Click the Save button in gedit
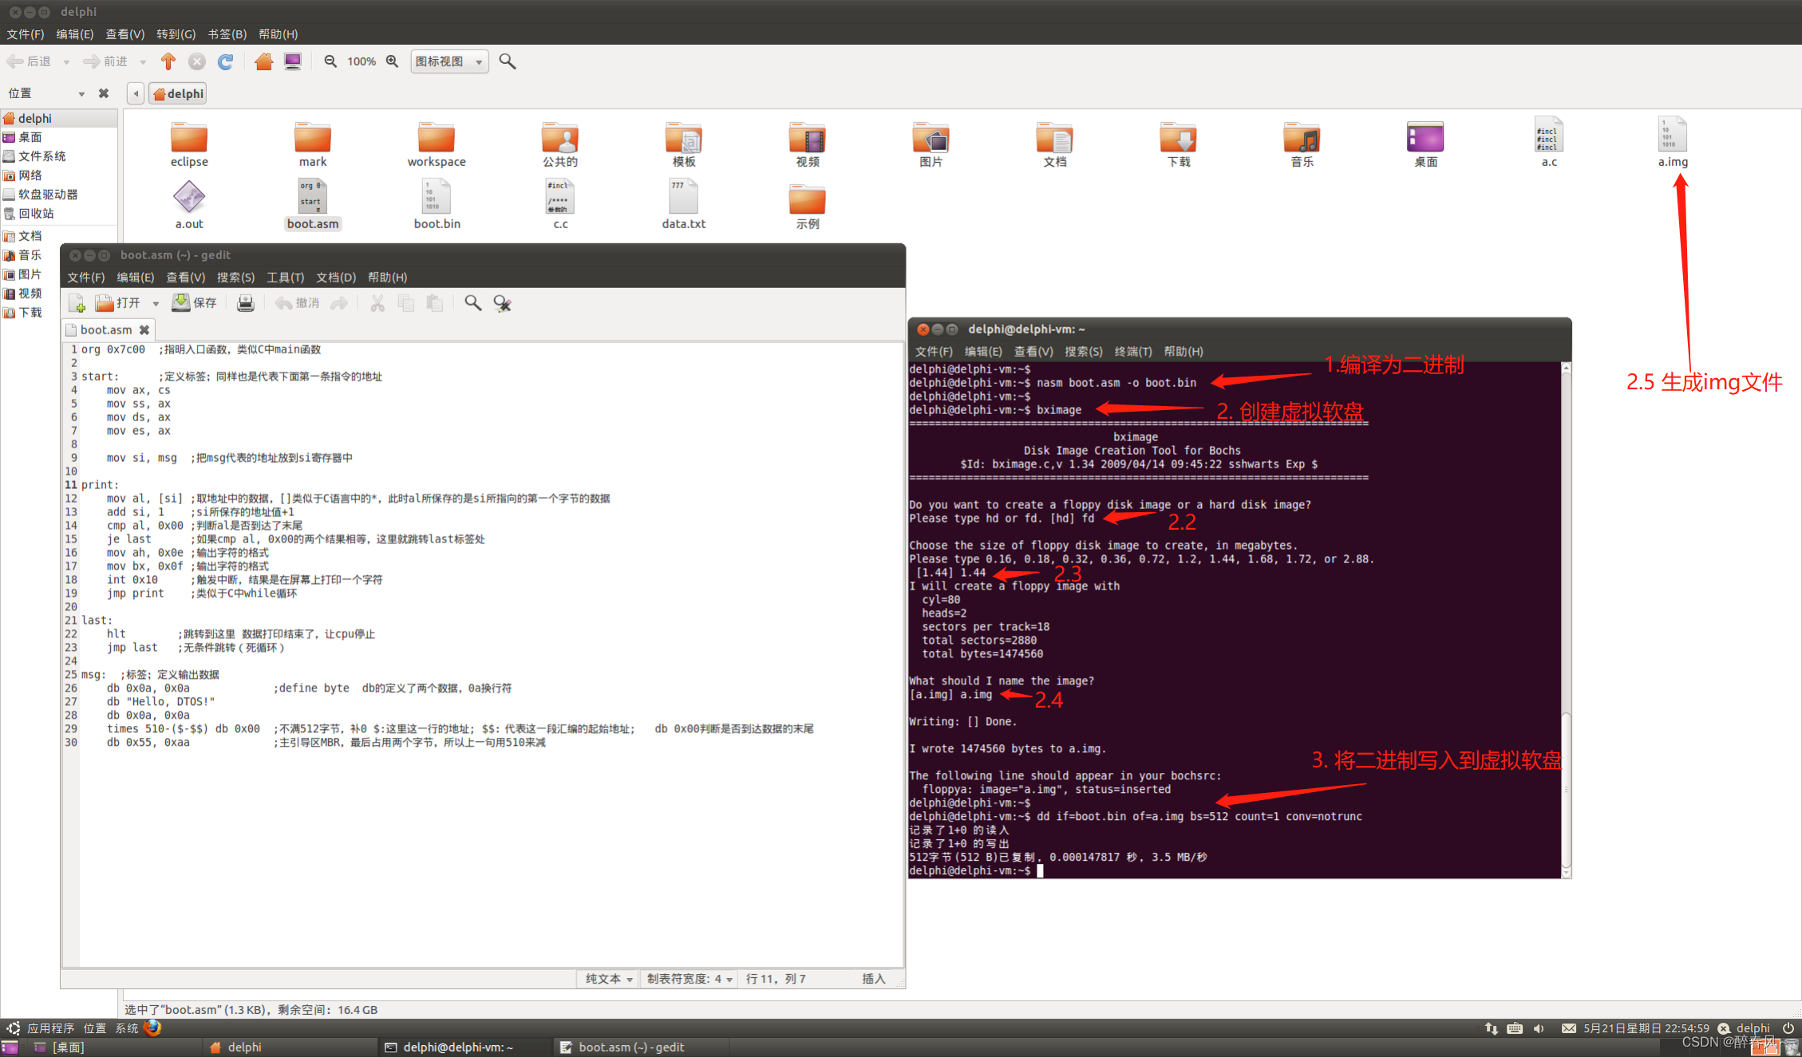The width and height of the screenshot is (1802, 1057). 195,303
